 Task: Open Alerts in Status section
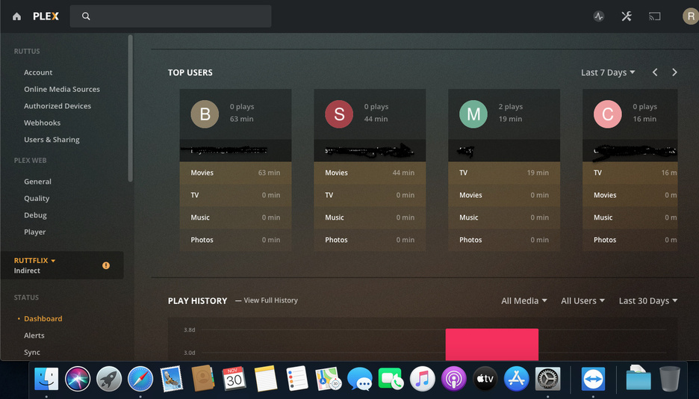(x=34, y=335)
